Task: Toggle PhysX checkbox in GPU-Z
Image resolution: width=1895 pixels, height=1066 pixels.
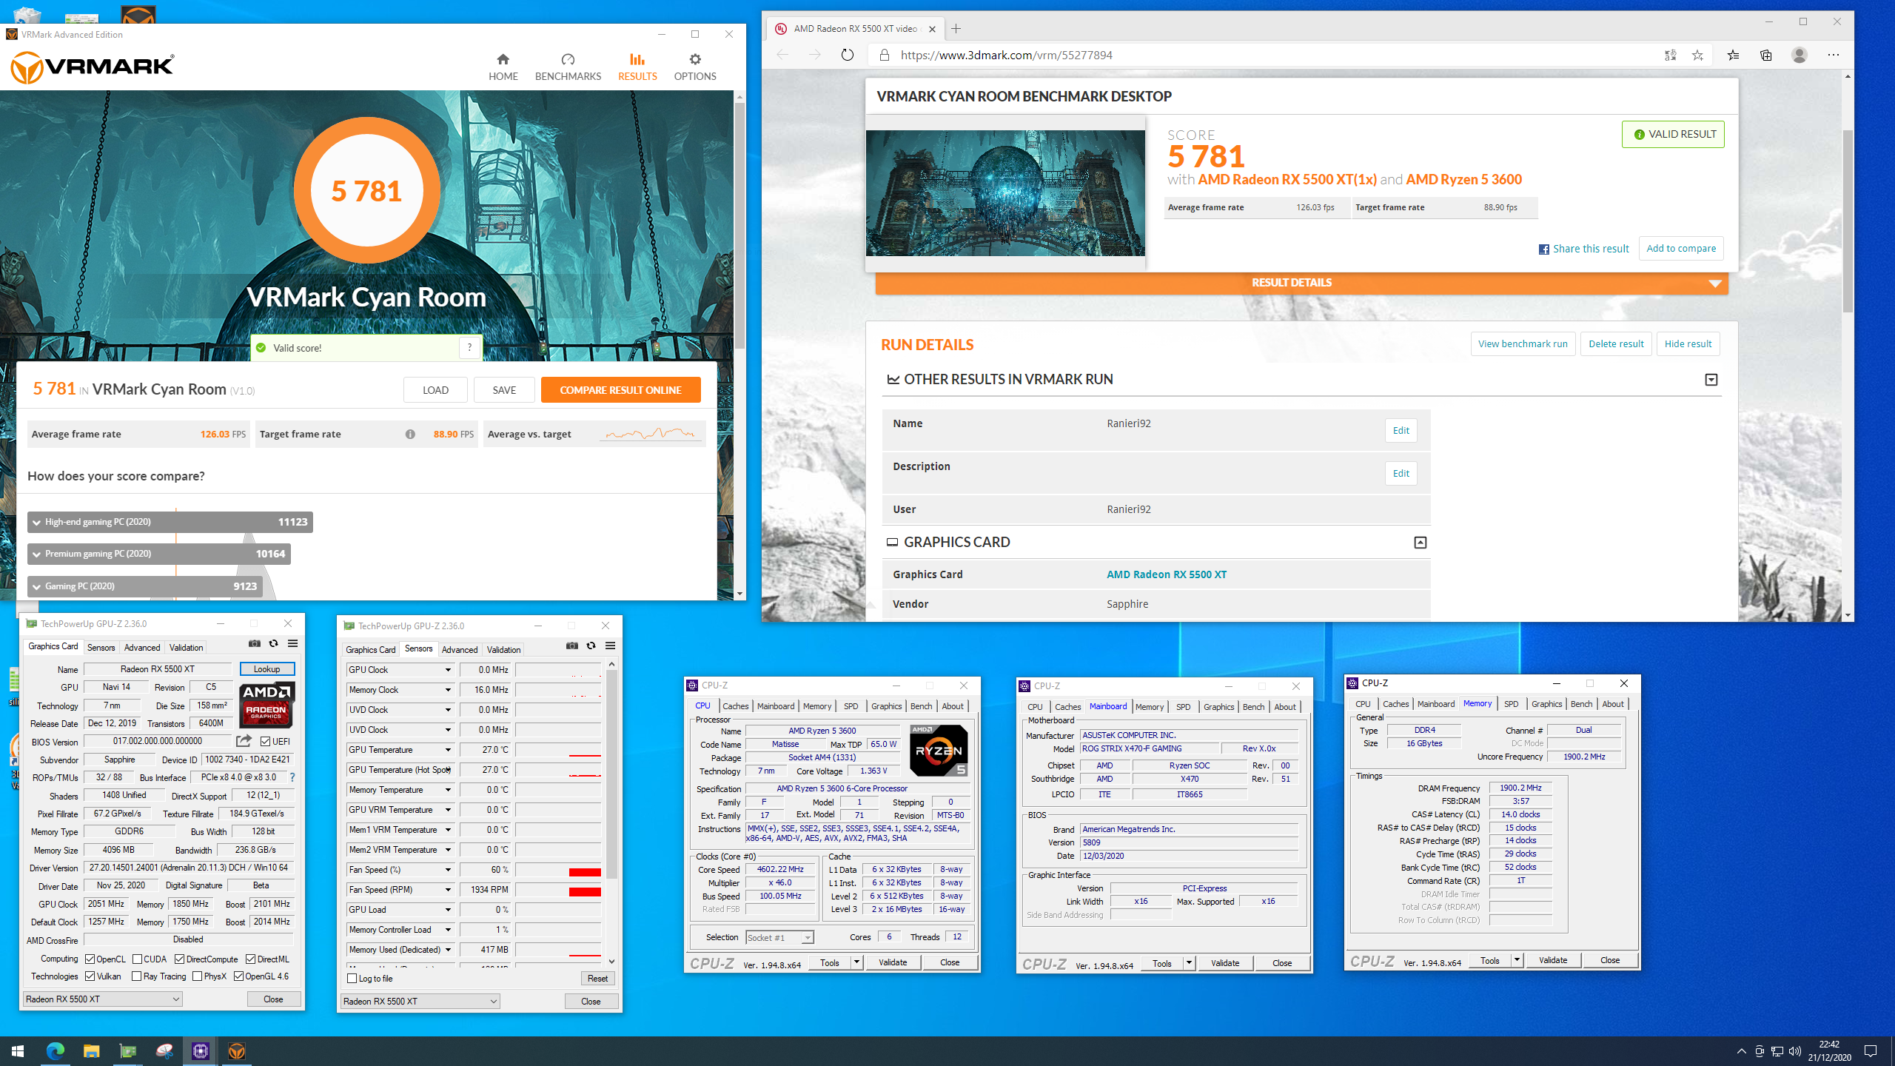Action: point(197,976)
